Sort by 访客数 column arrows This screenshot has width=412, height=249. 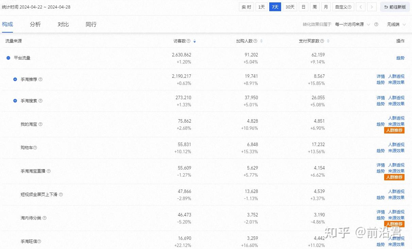[194, 41]
